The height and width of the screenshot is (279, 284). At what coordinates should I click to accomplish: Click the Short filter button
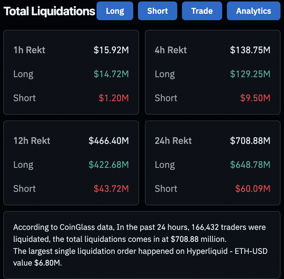(x=157, y=11)
